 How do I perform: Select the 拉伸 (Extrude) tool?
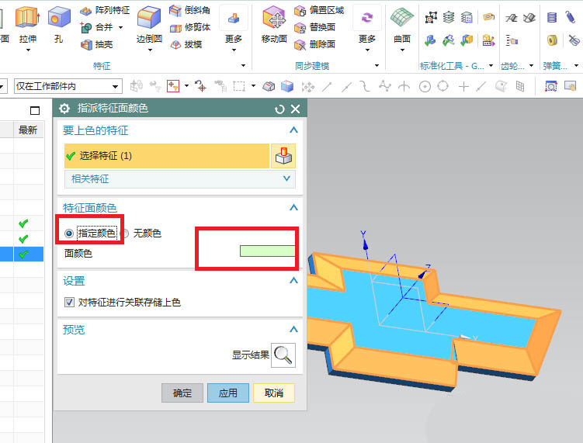[x=28, y=25]
